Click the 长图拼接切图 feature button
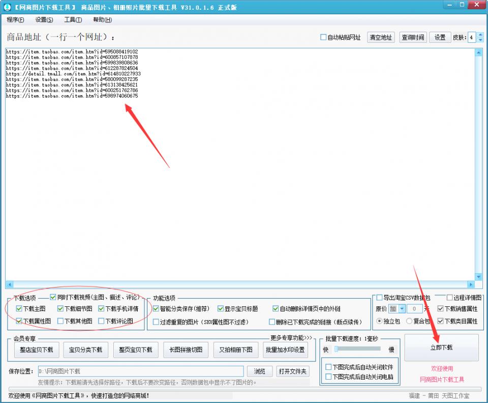 point(185,350)
